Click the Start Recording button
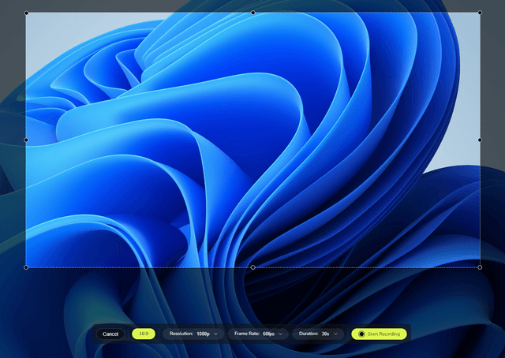 [x=379, y=334]
